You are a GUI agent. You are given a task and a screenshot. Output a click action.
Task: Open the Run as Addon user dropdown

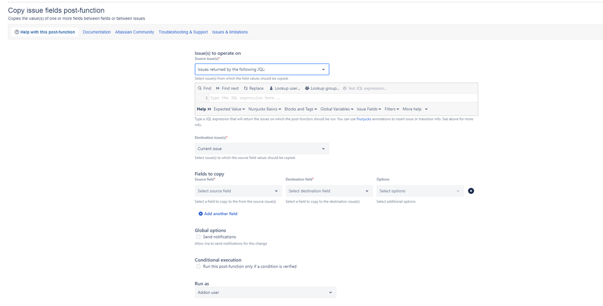266,293
